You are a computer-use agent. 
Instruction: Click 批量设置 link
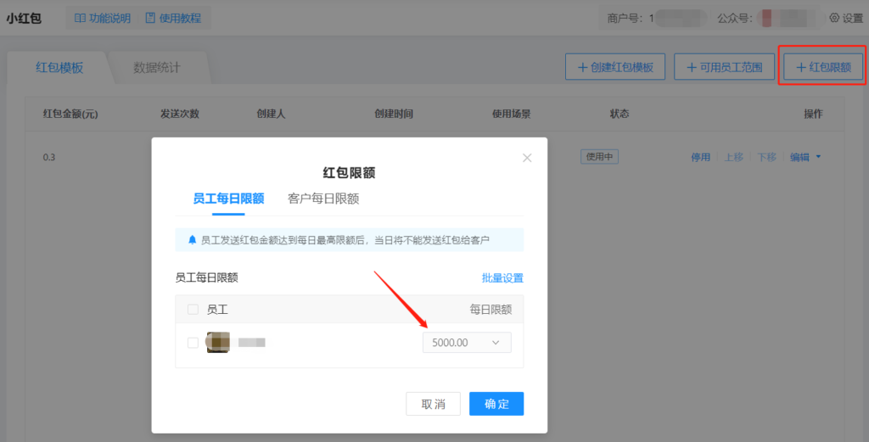(x=502, y=278)
